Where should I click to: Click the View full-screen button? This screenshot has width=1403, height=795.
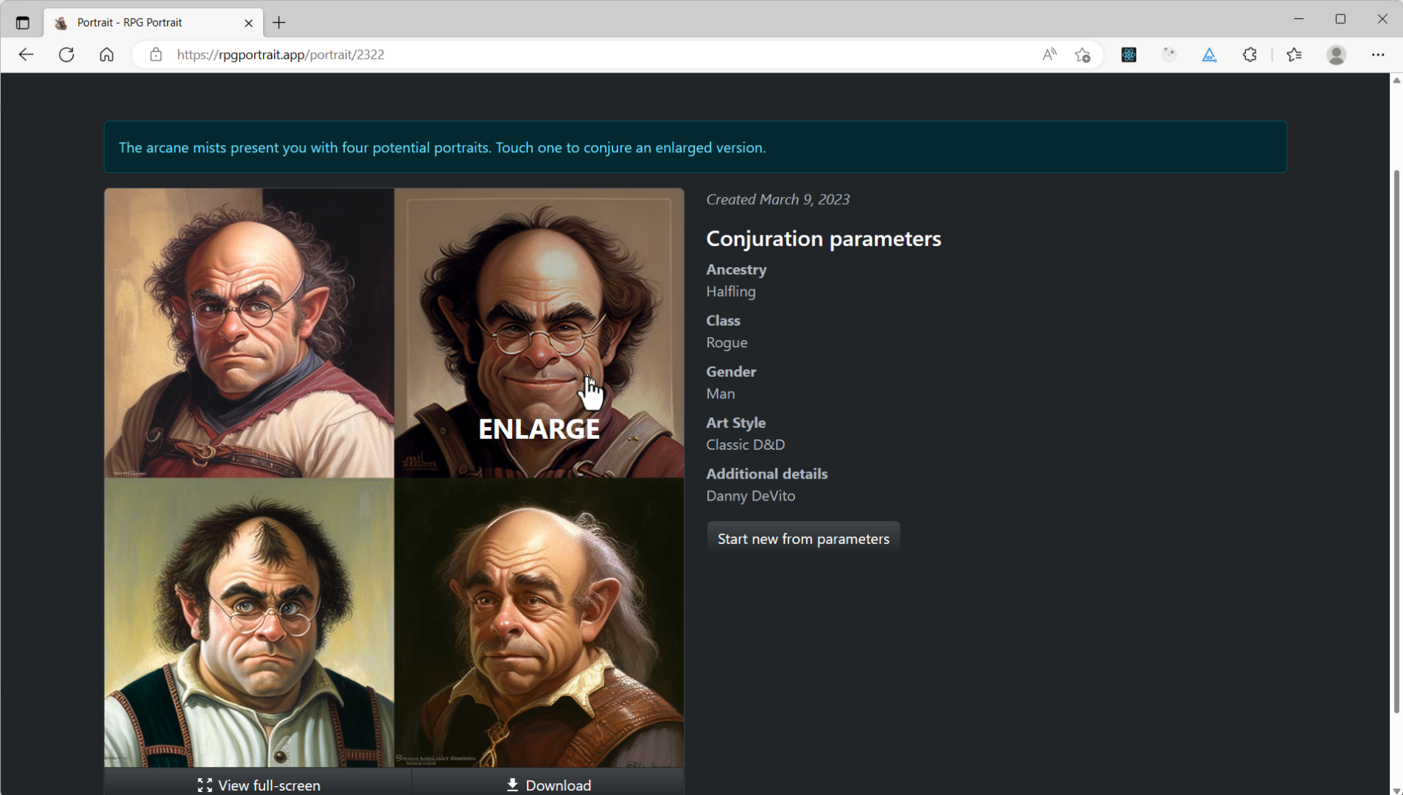259,785
